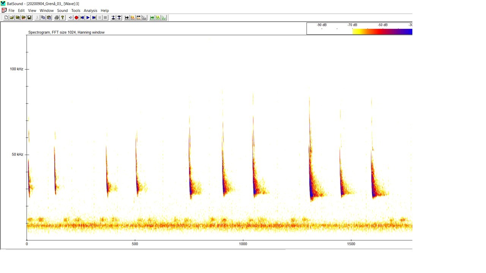Skip to end of recording
Image resolution: width=486 pixels, height=273 pixels.
(x=94, y=18)
